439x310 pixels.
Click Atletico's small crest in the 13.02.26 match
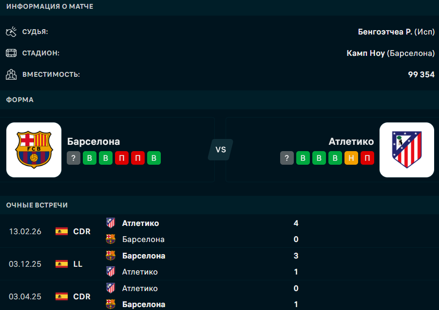click(111, 223)
